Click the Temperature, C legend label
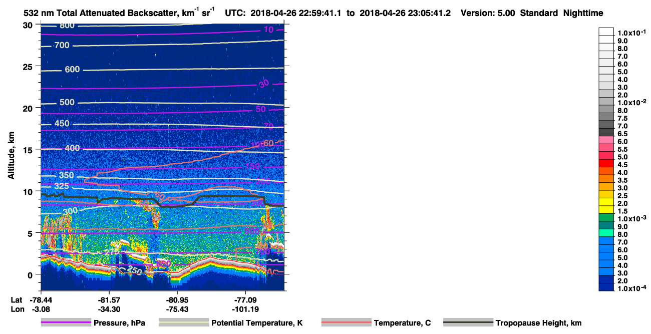This screenshot has height=334, width=651. (x=402, y=323)
